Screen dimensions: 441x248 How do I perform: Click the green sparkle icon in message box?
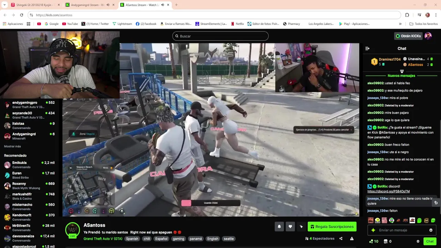point(373,230)
